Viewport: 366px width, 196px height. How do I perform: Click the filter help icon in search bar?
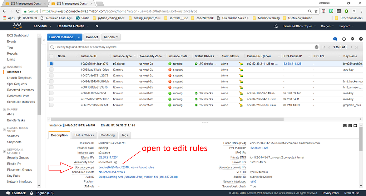tap(317, 47)
